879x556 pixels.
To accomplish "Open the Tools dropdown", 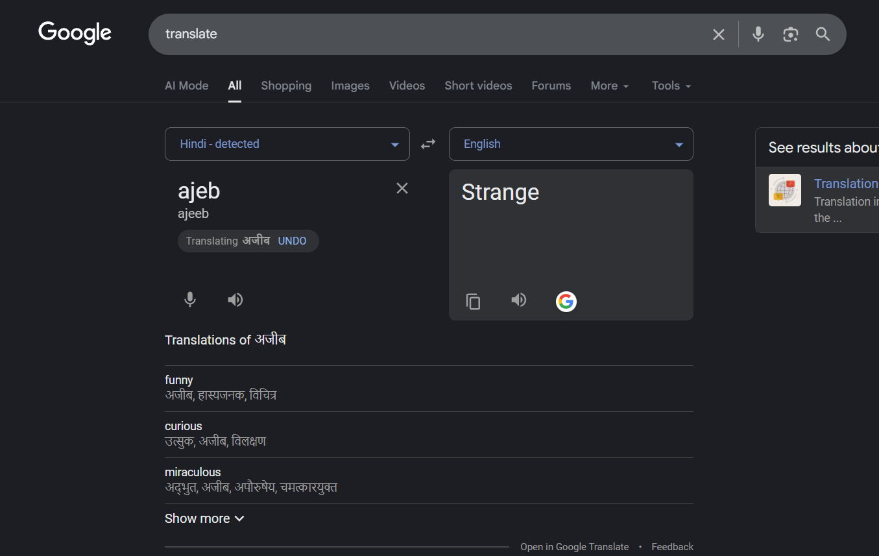I will 671,86.
